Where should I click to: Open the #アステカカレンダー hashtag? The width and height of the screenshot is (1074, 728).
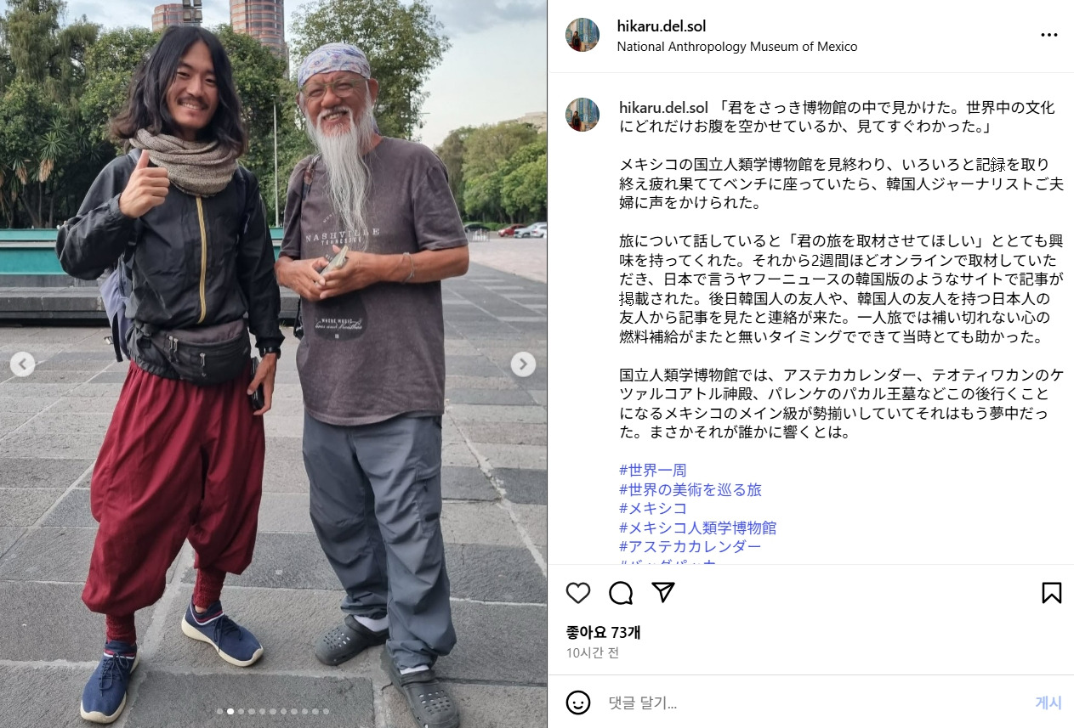(690, 546)
